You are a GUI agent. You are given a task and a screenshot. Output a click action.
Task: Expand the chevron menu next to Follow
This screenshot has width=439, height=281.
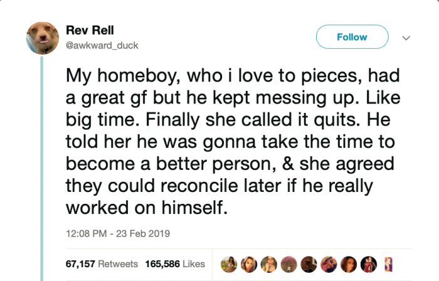[406, 38]
